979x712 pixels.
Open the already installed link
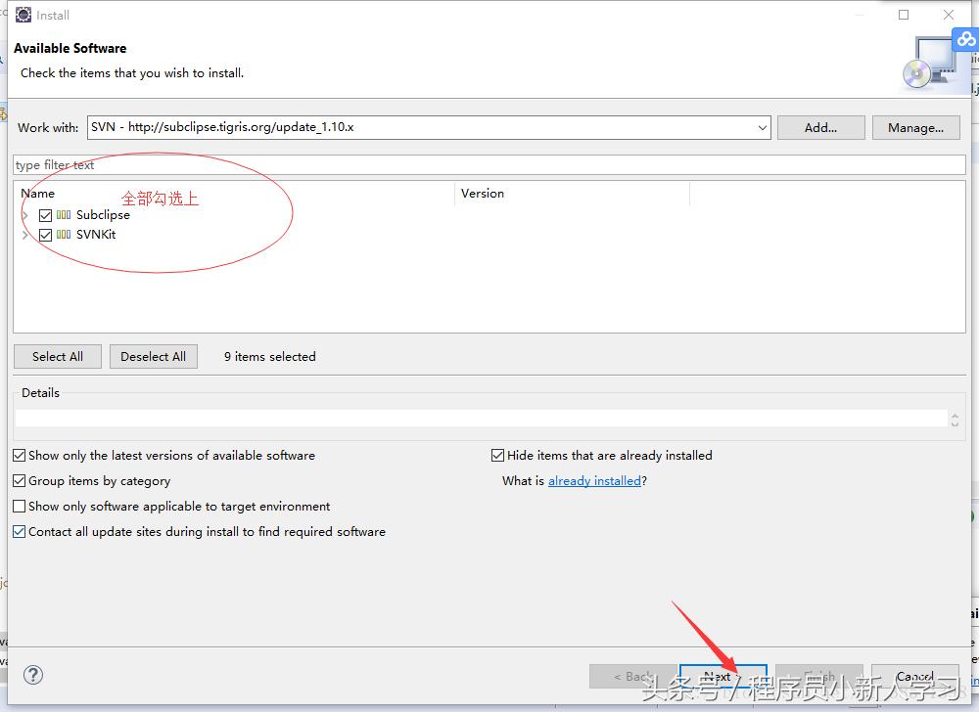[x=594, y=480]
